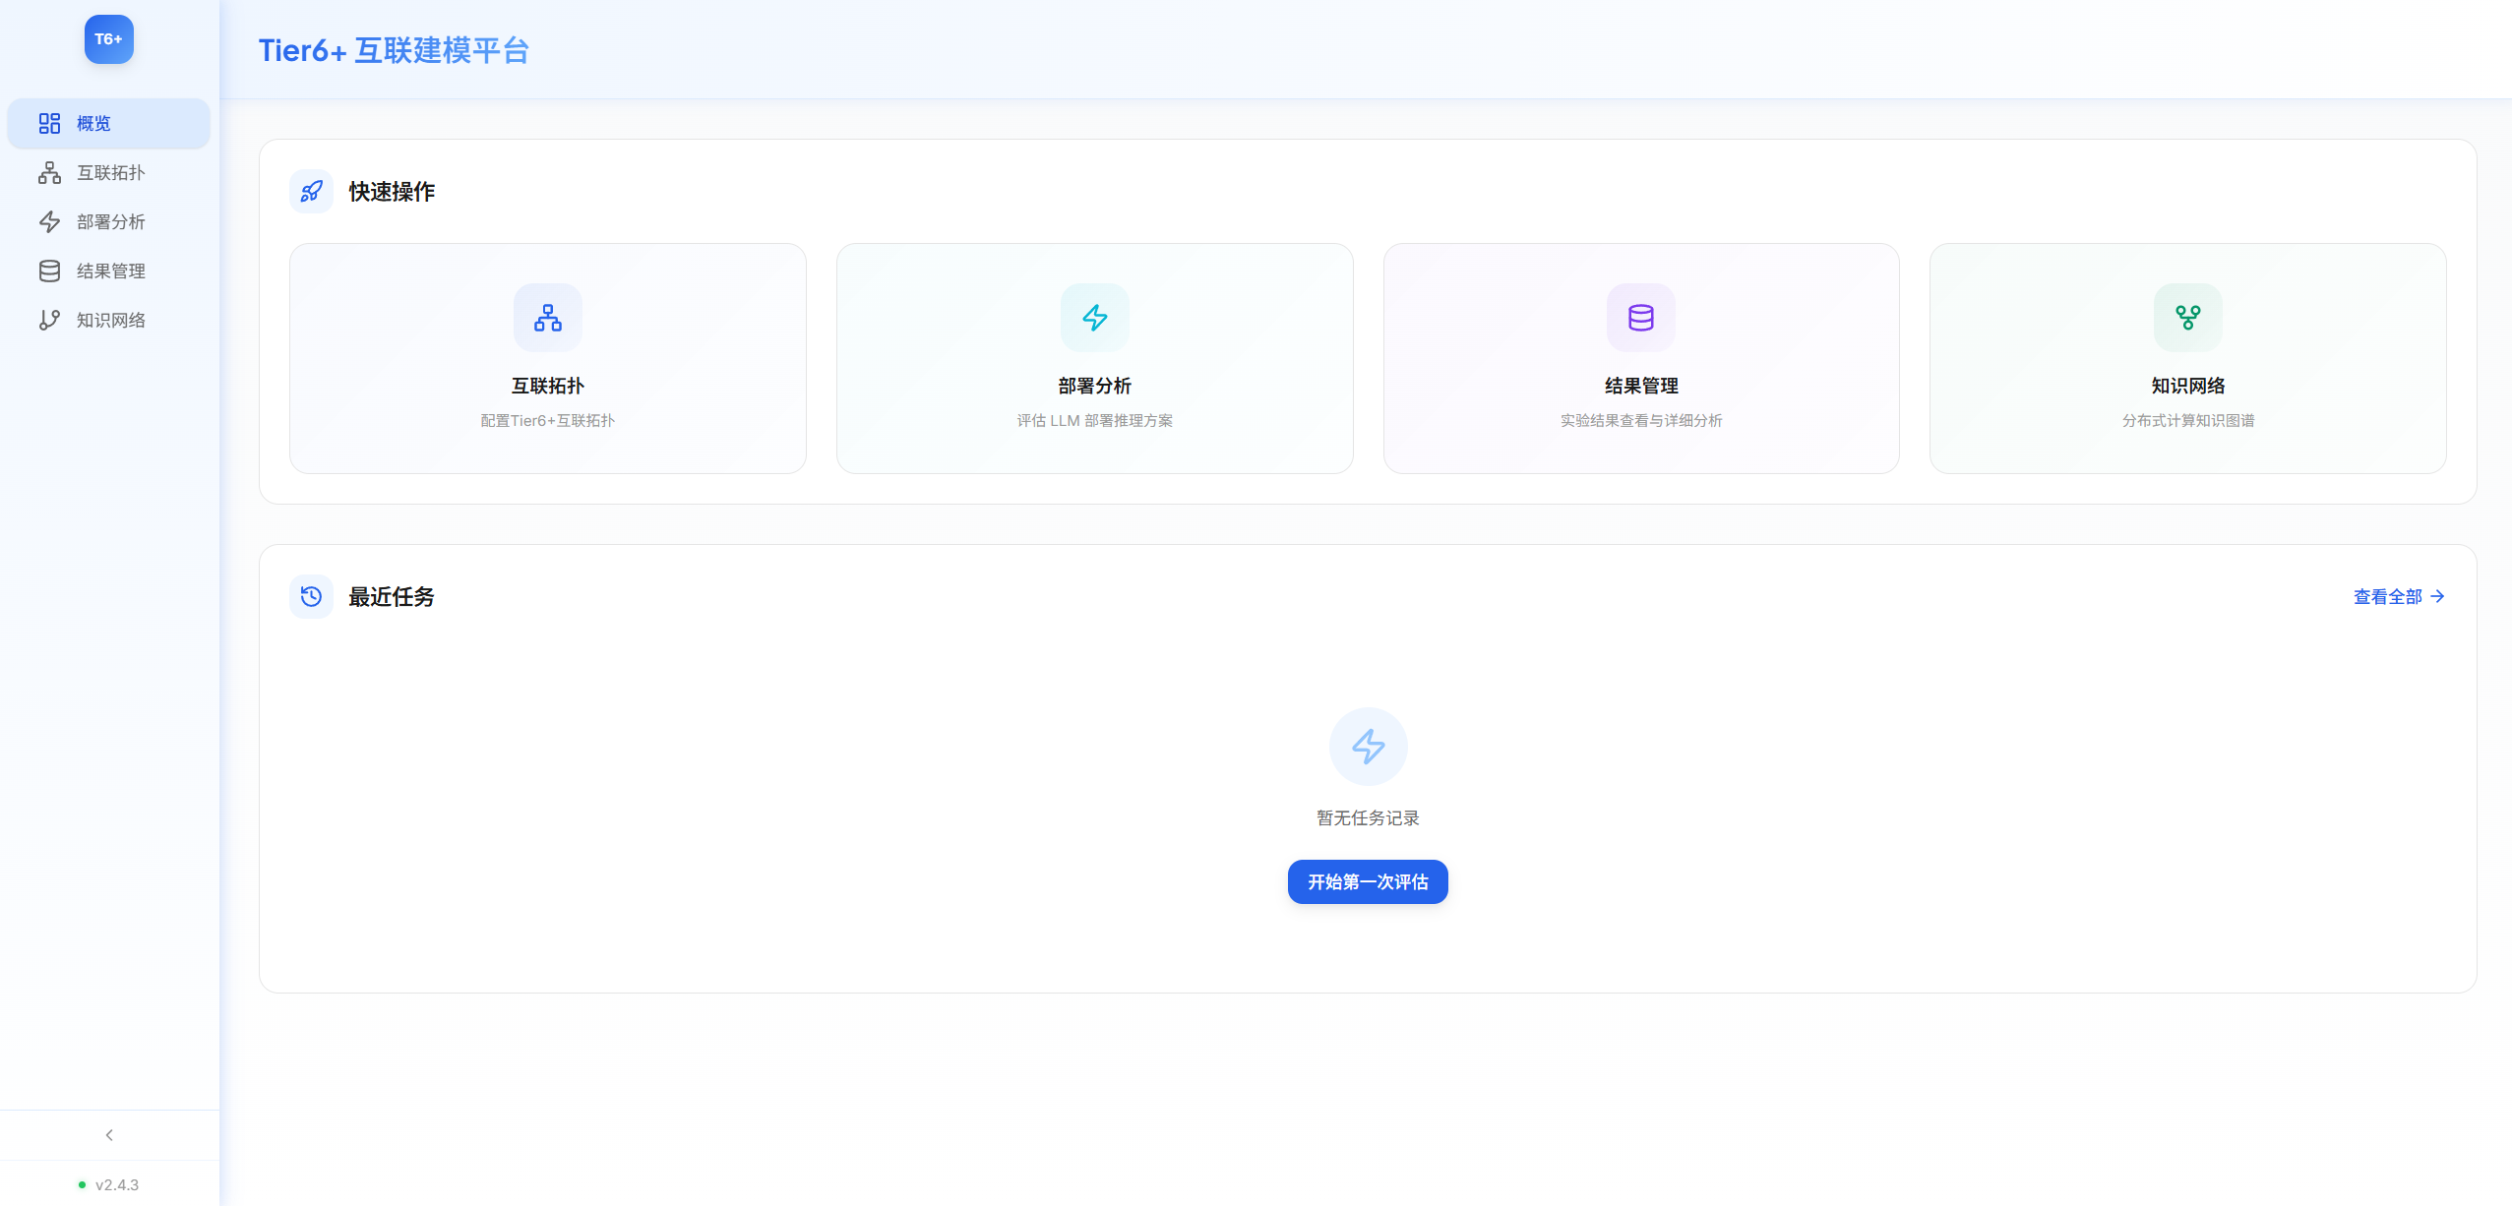This screenshot has height=1206, width=2512.
Task: Collapse the sidebar with the chevron
Action: (109, 1135)
